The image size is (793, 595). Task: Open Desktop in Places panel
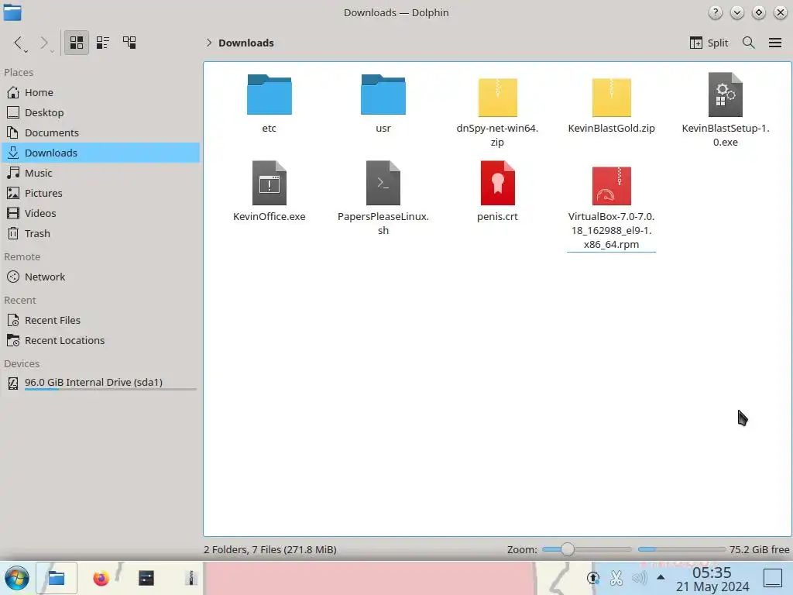pos(101,113)
